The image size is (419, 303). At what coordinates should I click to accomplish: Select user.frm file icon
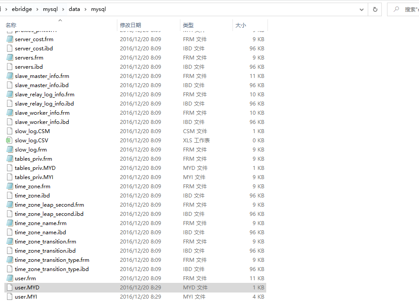click(10, 278)
